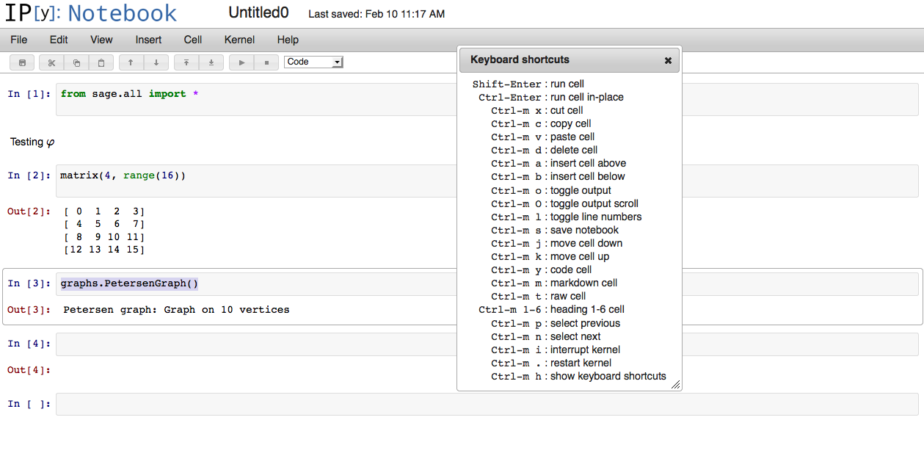The image size is (924, 467).
Task: Click the 'show keyboard shortcuts' entry
Action: coord(579,376)
